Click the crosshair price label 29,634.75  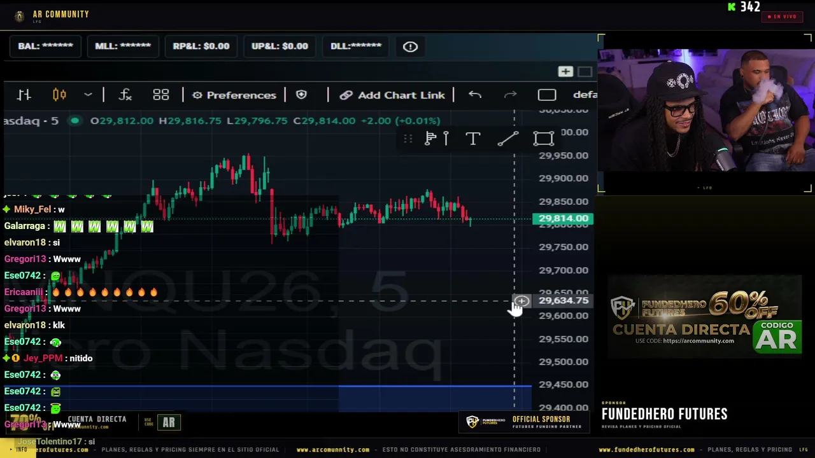[563, 300]
